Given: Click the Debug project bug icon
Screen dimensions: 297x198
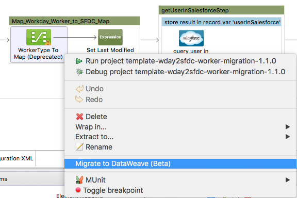Looking at the screenshot, I should (79, 72).
